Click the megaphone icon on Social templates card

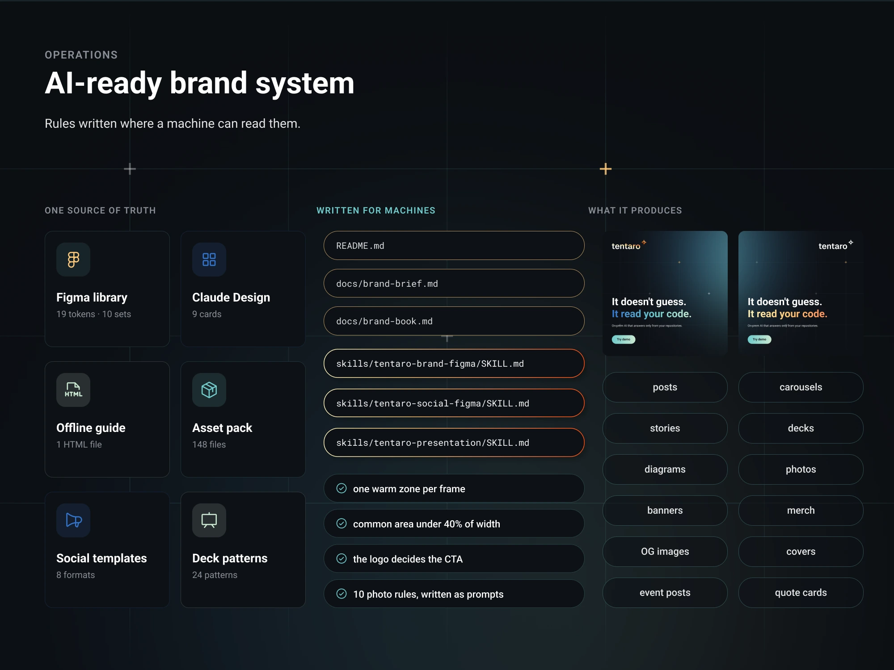73,520
